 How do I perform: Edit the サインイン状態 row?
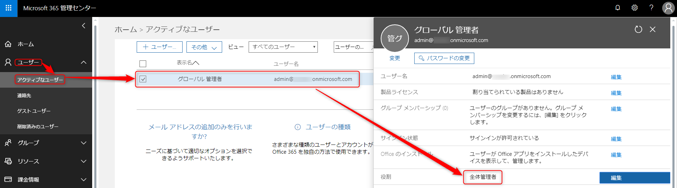[x=616, y=139]
